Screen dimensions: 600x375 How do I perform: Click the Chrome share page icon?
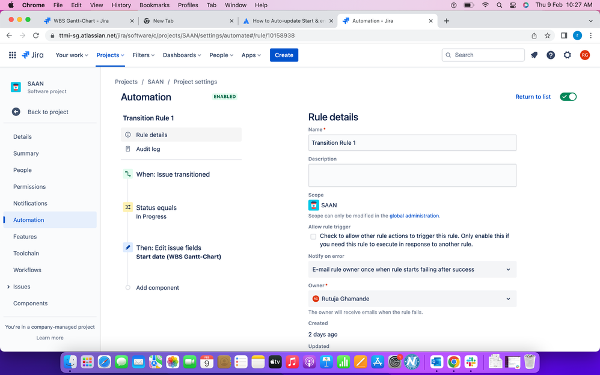[x=534, y=35]
